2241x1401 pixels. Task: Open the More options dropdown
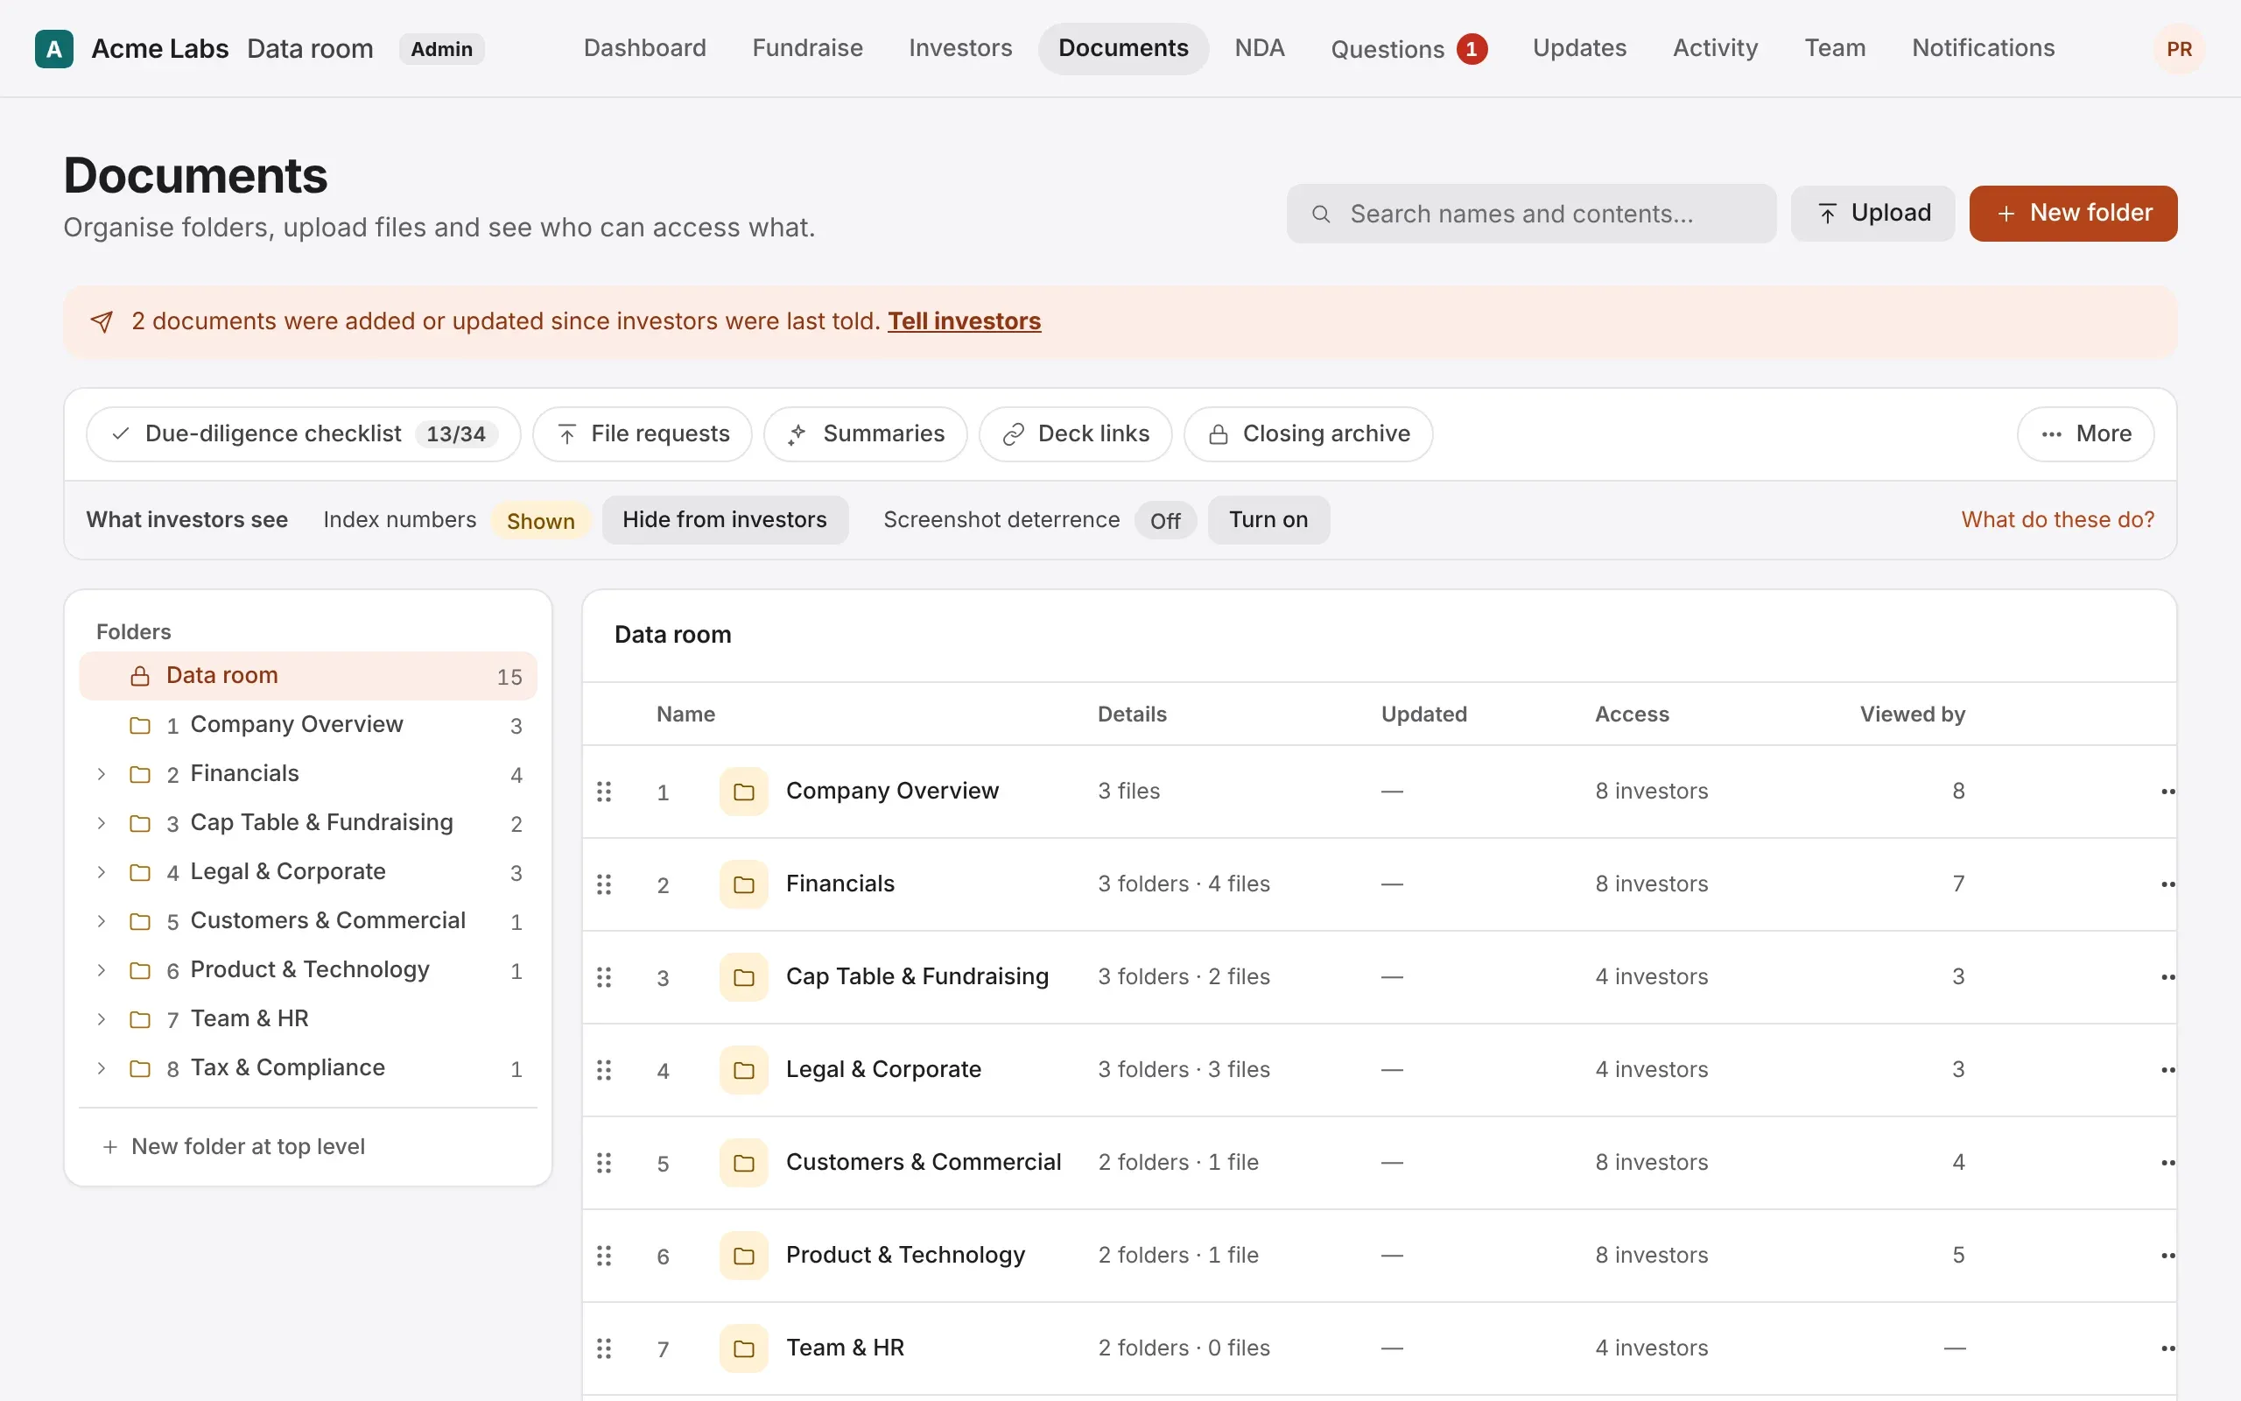[2085, 433]
